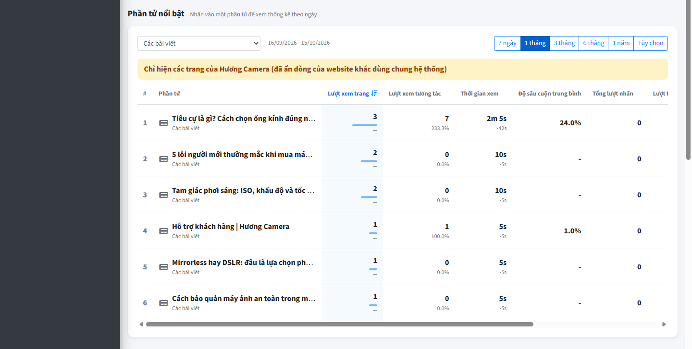Image resolution: width=692 pixels, height=349 pixels.
Task: Click the yellow Chỉ hiện các trang notice
Action: tap(403, 69)
